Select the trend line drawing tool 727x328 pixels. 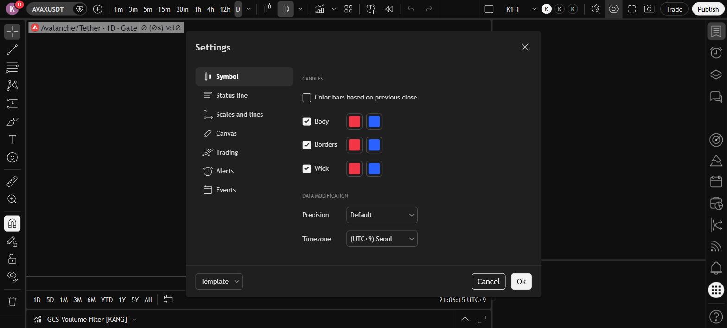click(12, 50)
